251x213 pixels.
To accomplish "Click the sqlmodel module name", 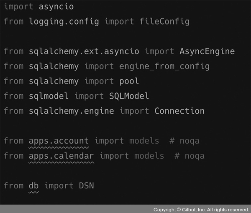I will click(49, 96).
